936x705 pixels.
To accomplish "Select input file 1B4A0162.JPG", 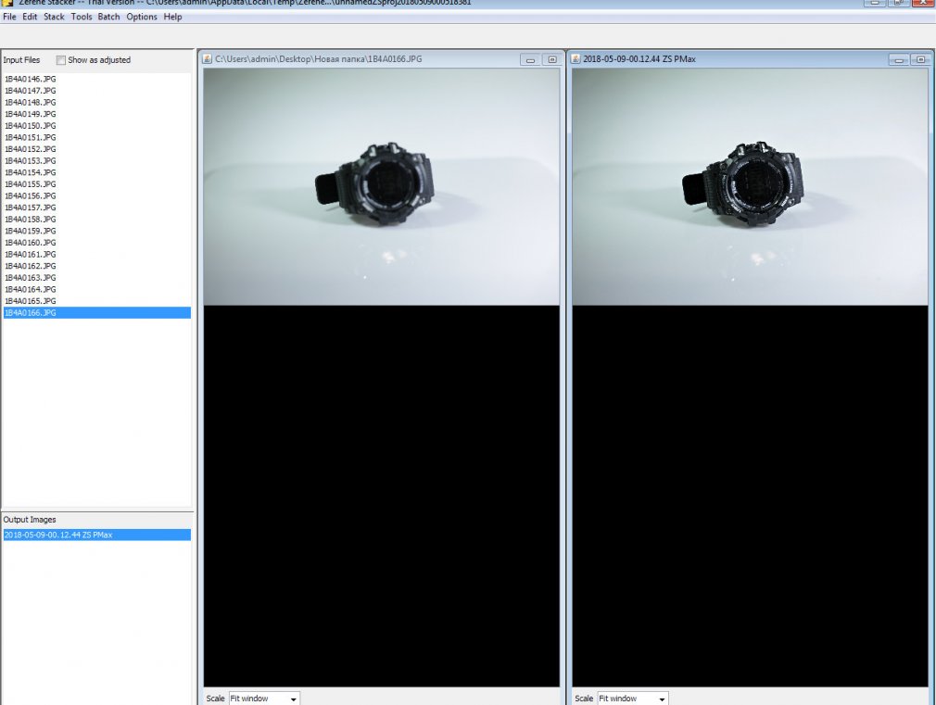I will (96, 266).
